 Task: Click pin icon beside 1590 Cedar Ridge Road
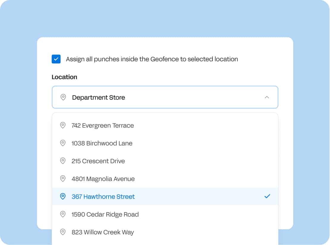63,214
